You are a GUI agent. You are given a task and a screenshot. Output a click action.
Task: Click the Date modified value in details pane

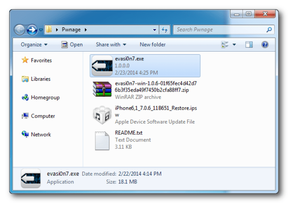[x=140, y=174]
